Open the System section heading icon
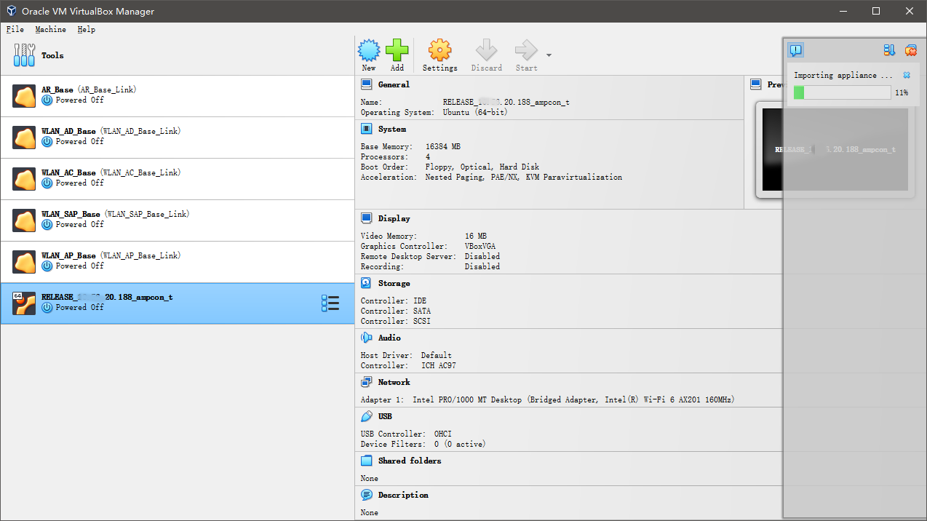The width and height of the screenshot is (927, 521). pyautogui.click(x=367, y=129)
